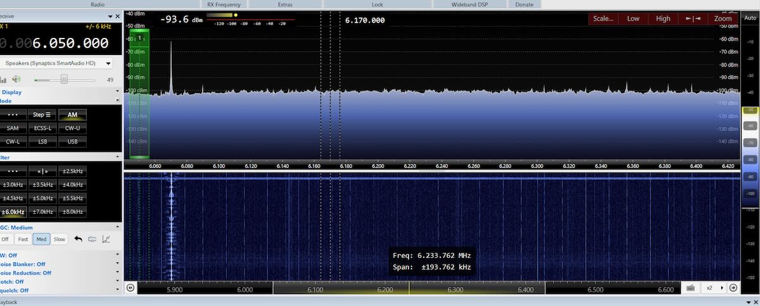The height and width of the screenshot is (306, 760).
Task: Set AGC speed to Fast
Action: click(23, 239)
